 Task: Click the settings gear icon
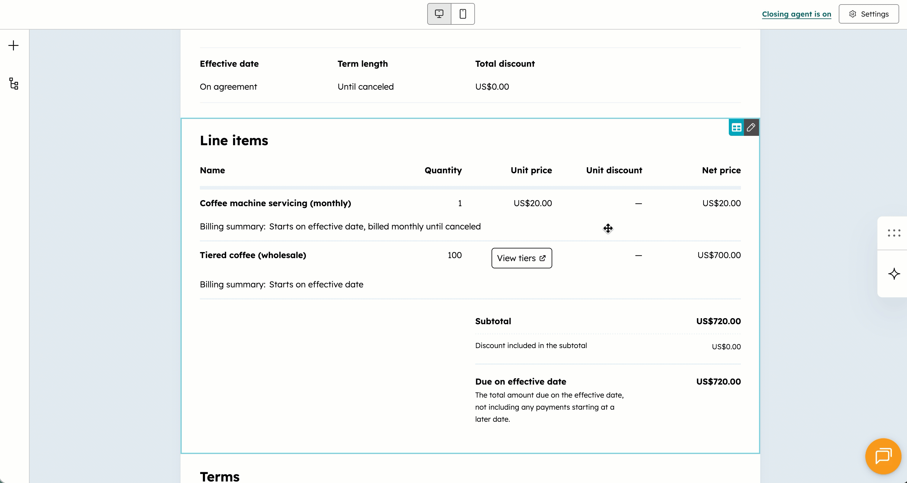tap(852, 14)
